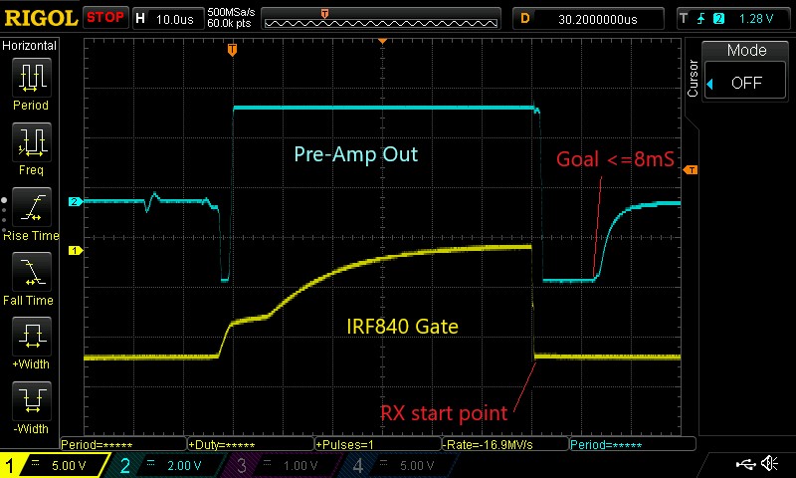Image resolution: width=796 pixels, height=478 pixels.
Task: Click the waveform memory overview bar
Action: tap(381, 19)
